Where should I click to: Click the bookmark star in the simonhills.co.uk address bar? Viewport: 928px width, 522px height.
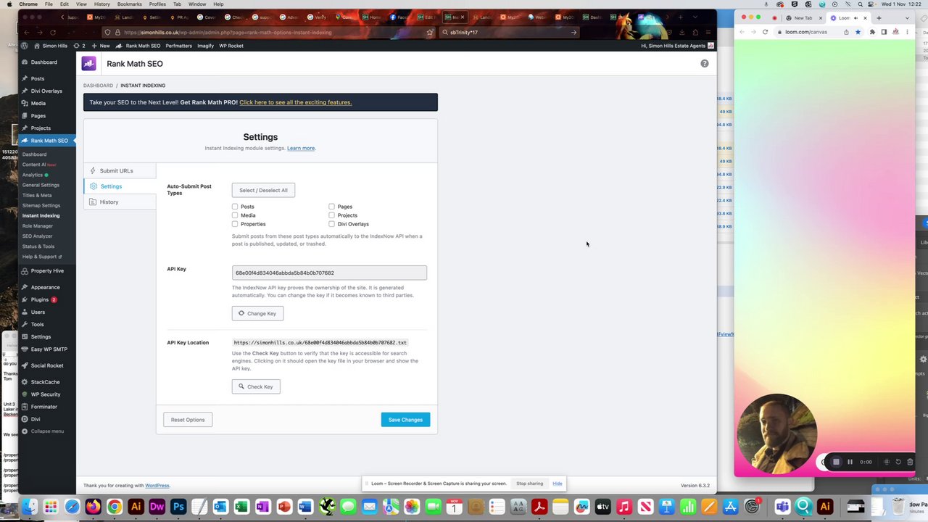[430, 32]
